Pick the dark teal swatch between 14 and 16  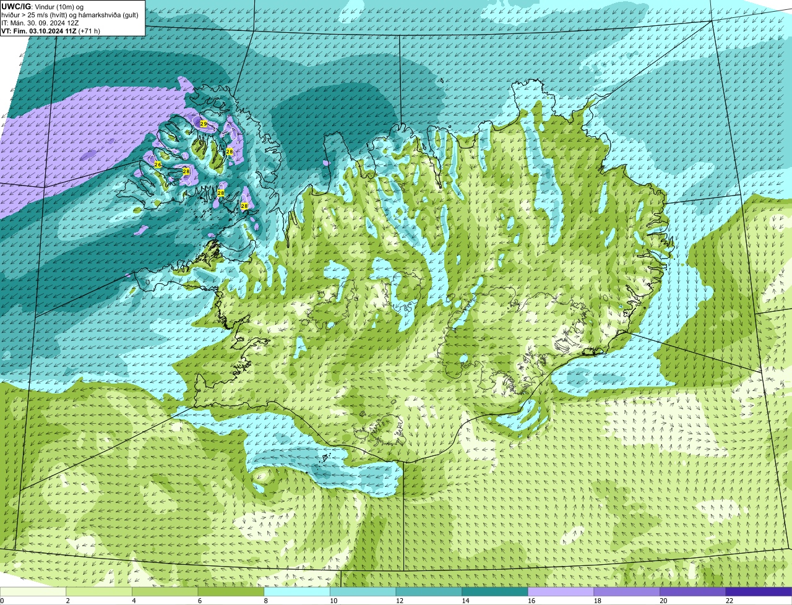(x=495, y=591)
